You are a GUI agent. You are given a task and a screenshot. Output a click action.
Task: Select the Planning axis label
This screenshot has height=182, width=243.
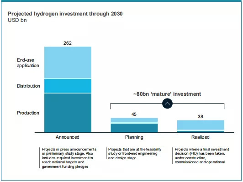point(134,137)
